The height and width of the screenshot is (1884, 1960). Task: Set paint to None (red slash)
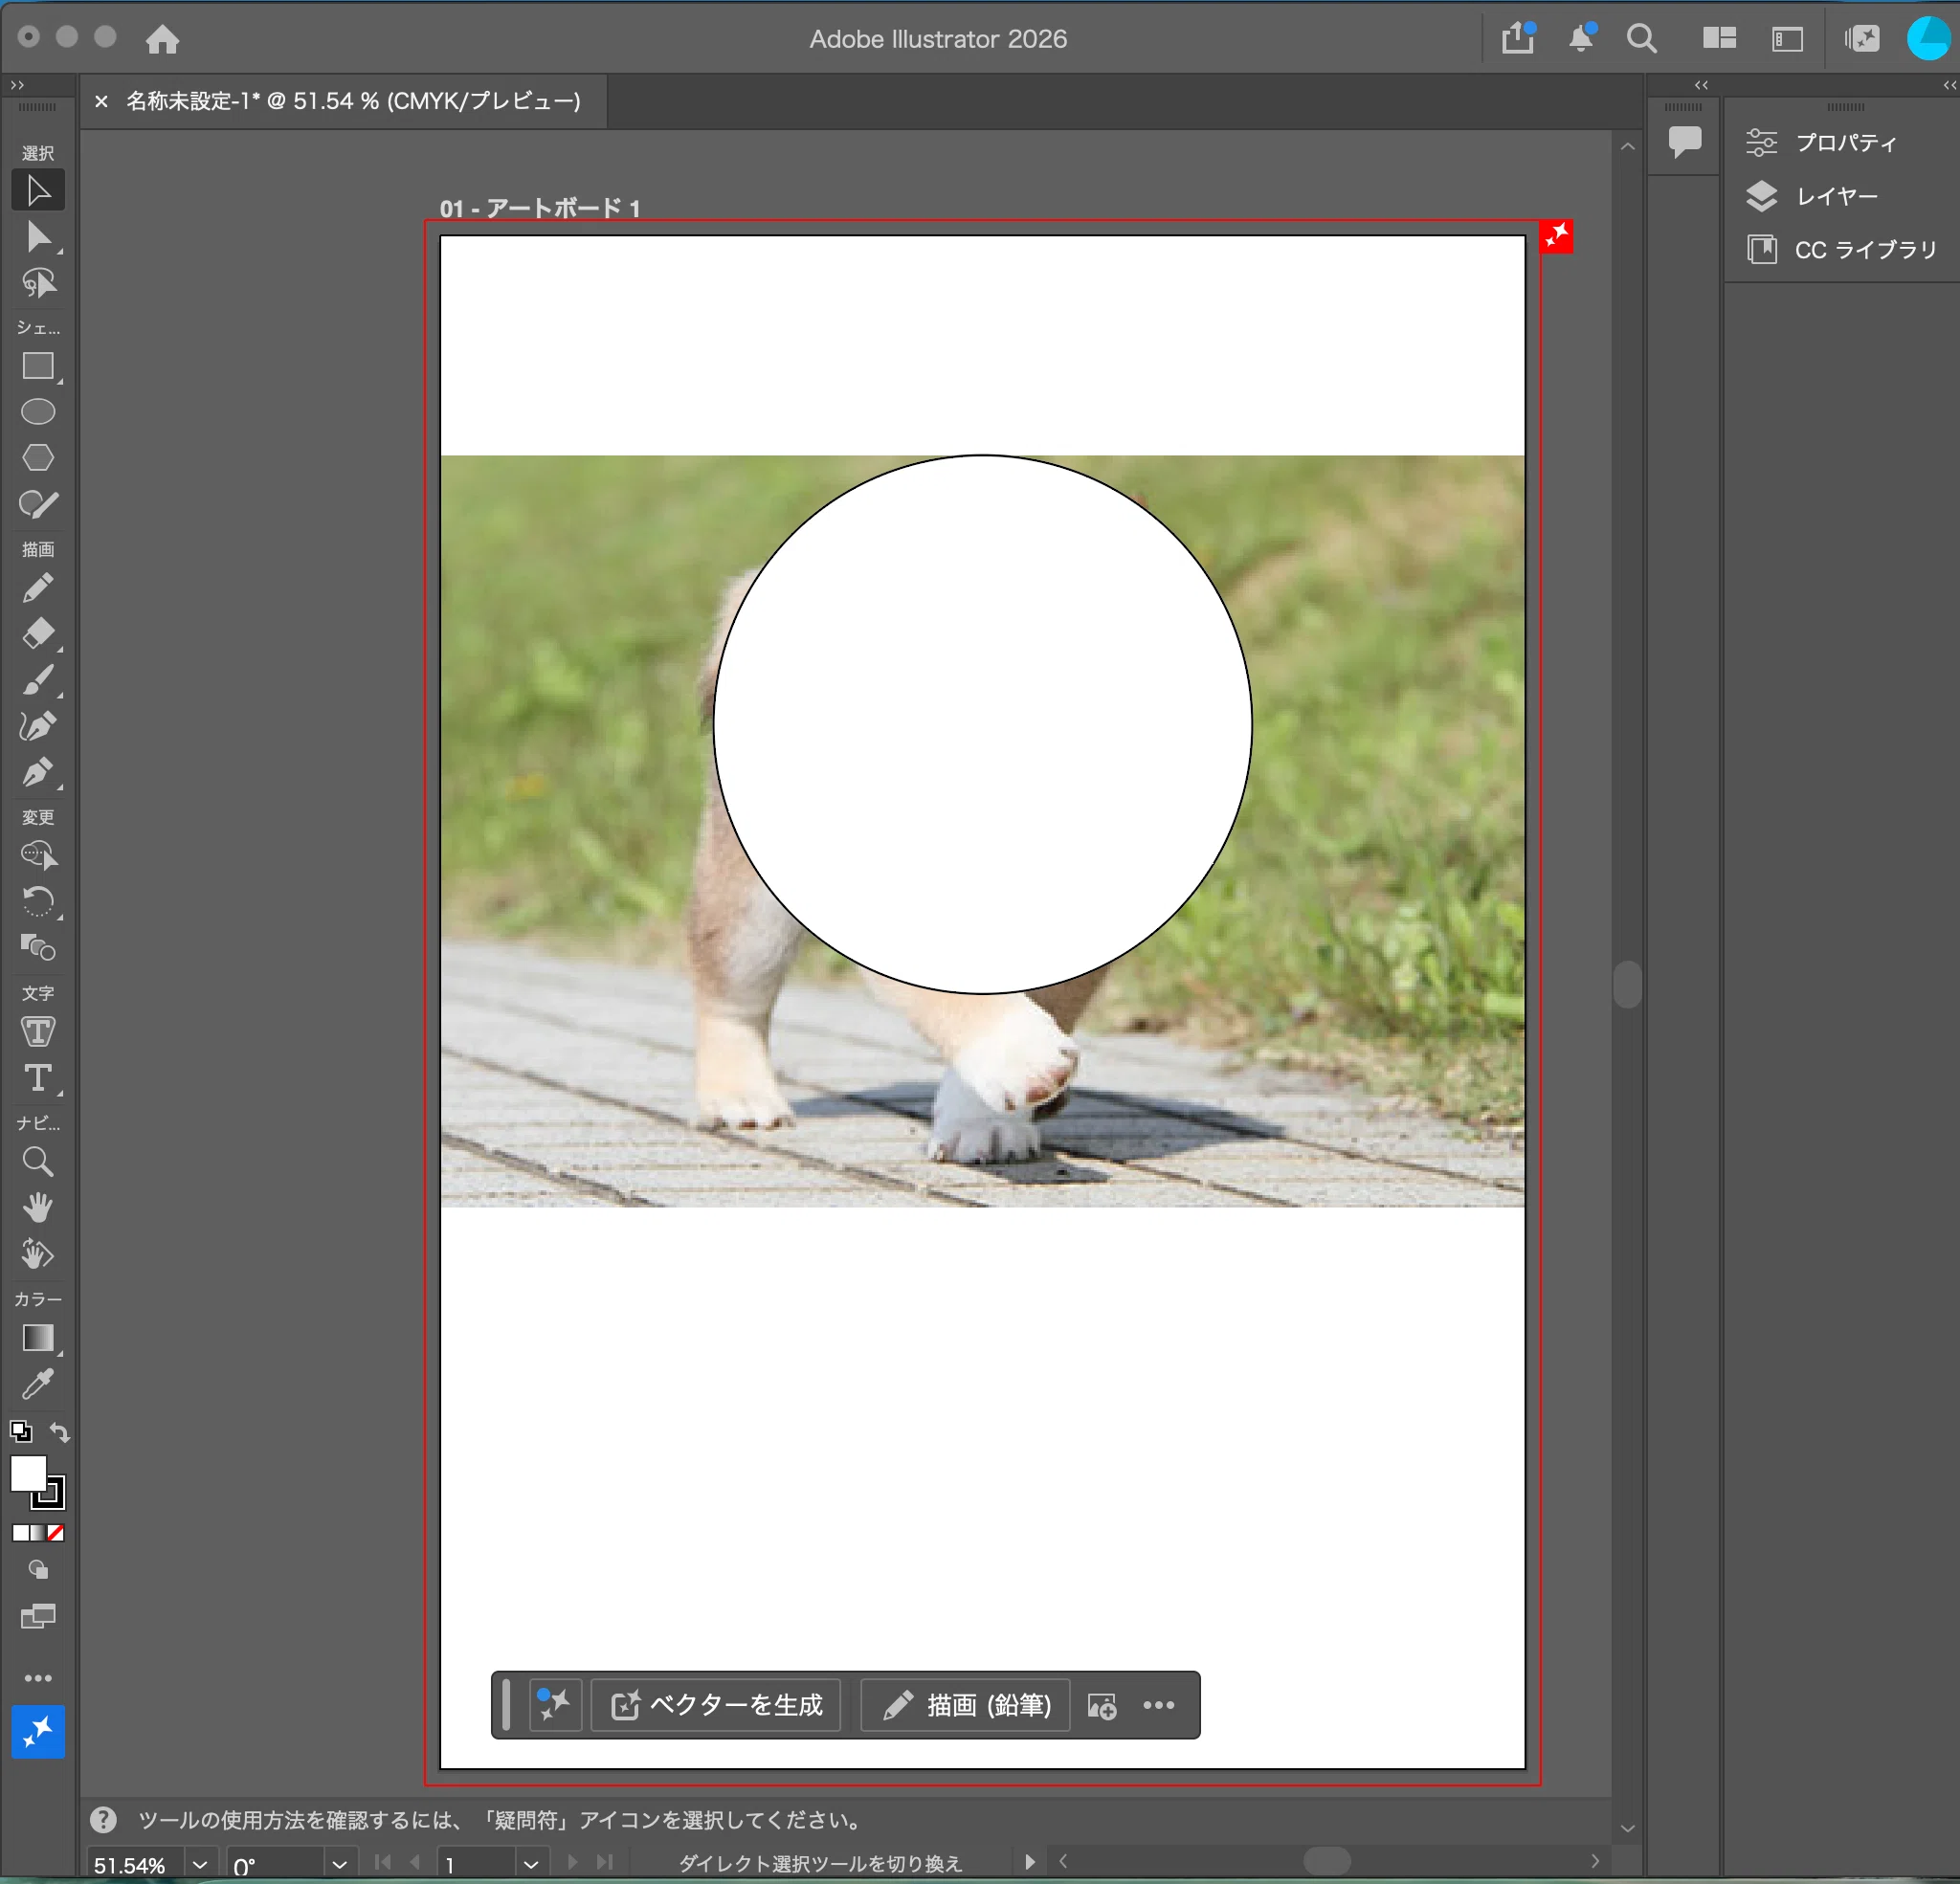56,1532
